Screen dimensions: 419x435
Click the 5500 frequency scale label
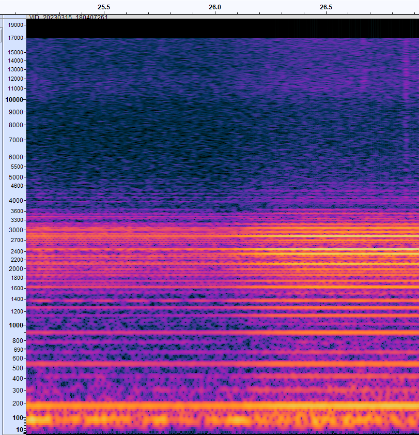[x=17, y=167]
